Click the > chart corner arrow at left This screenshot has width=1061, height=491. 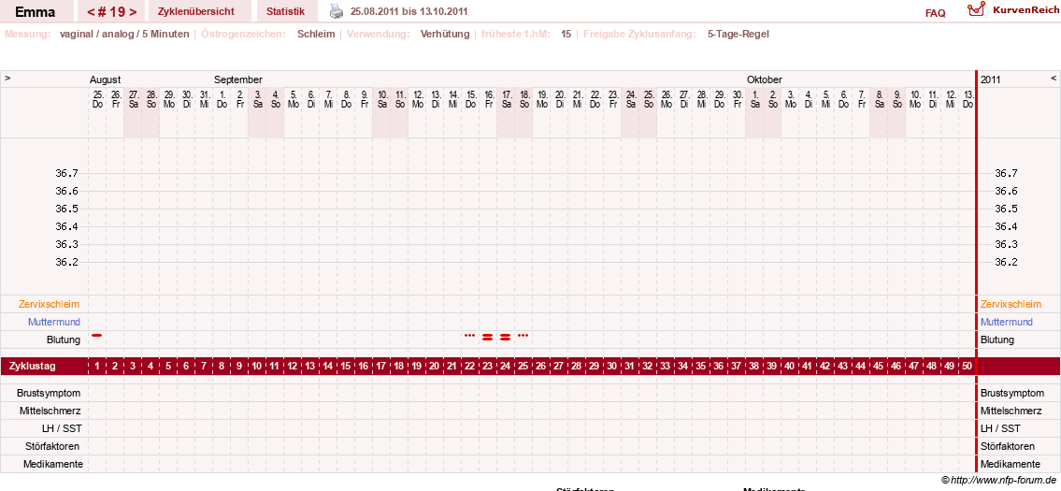pyautogui.click(x=7, y=79)
